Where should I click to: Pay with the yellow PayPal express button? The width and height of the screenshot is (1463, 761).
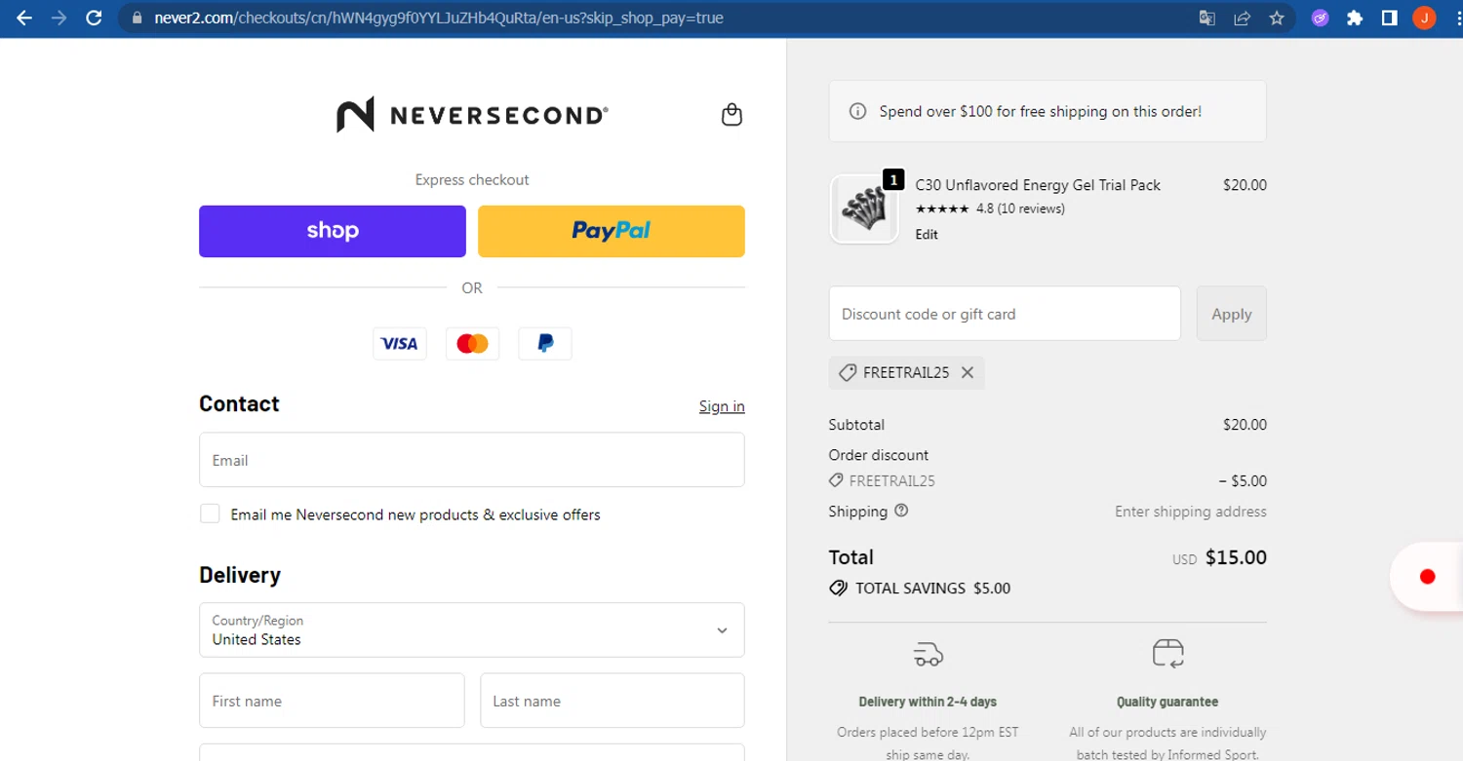612,231
